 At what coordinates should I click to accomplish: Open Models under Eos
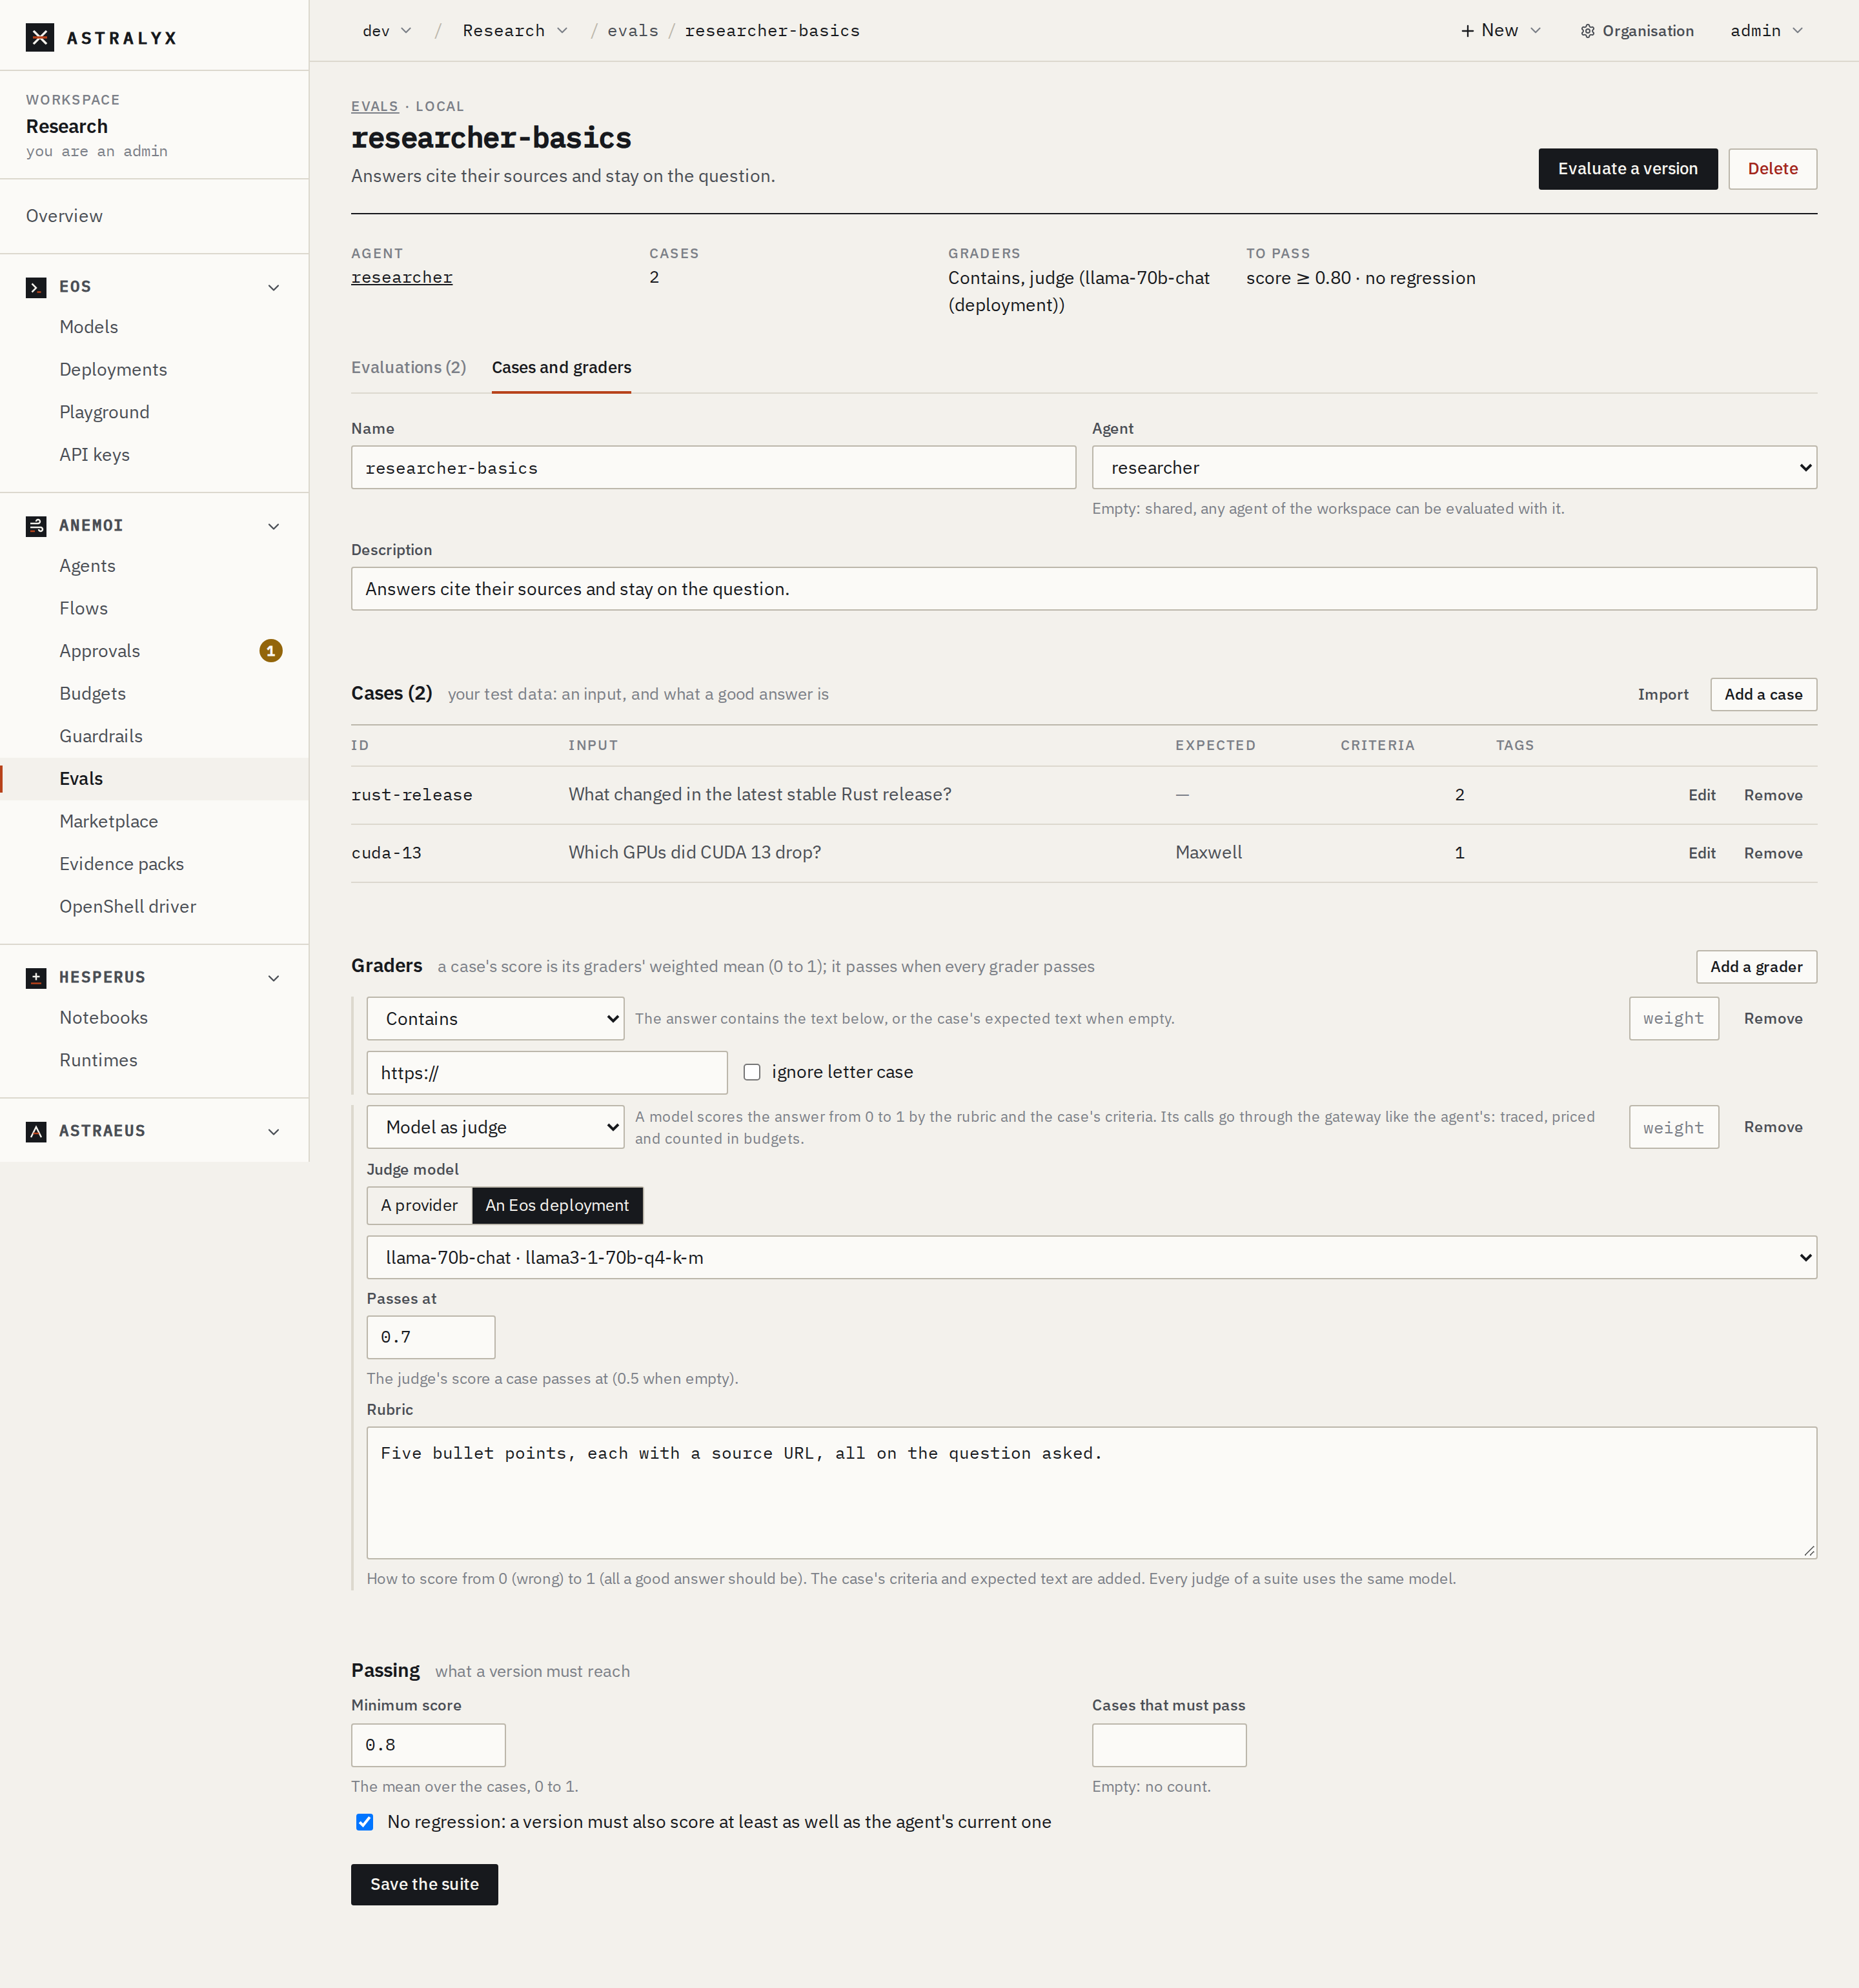pos(88,327)
